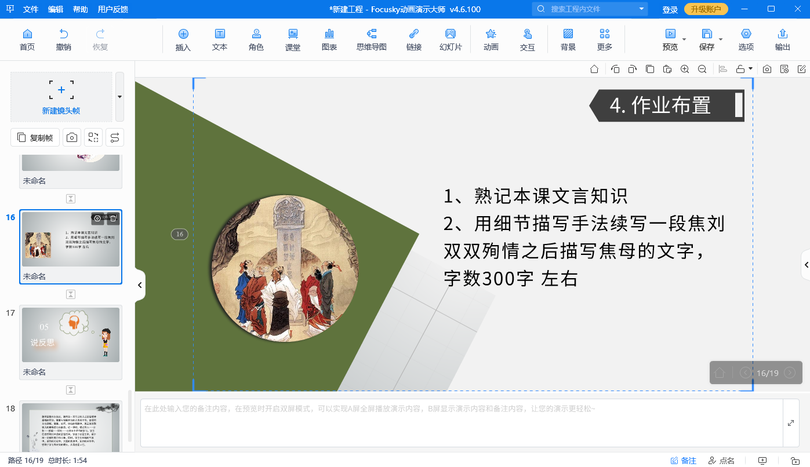Screen dimensions: 810x467
Task: Open dropdown arrow beside 预览
Action: click(684, 39)
